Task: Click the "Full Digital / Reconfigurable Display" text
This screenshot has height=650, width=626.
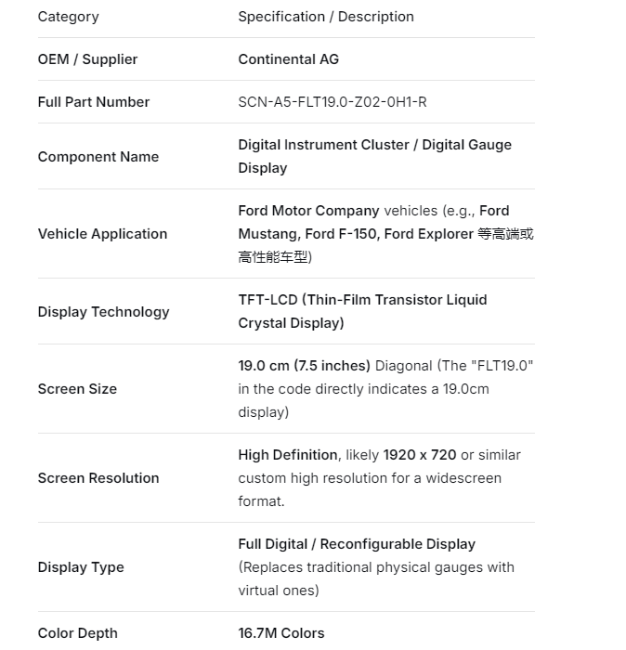Action: 357,544
